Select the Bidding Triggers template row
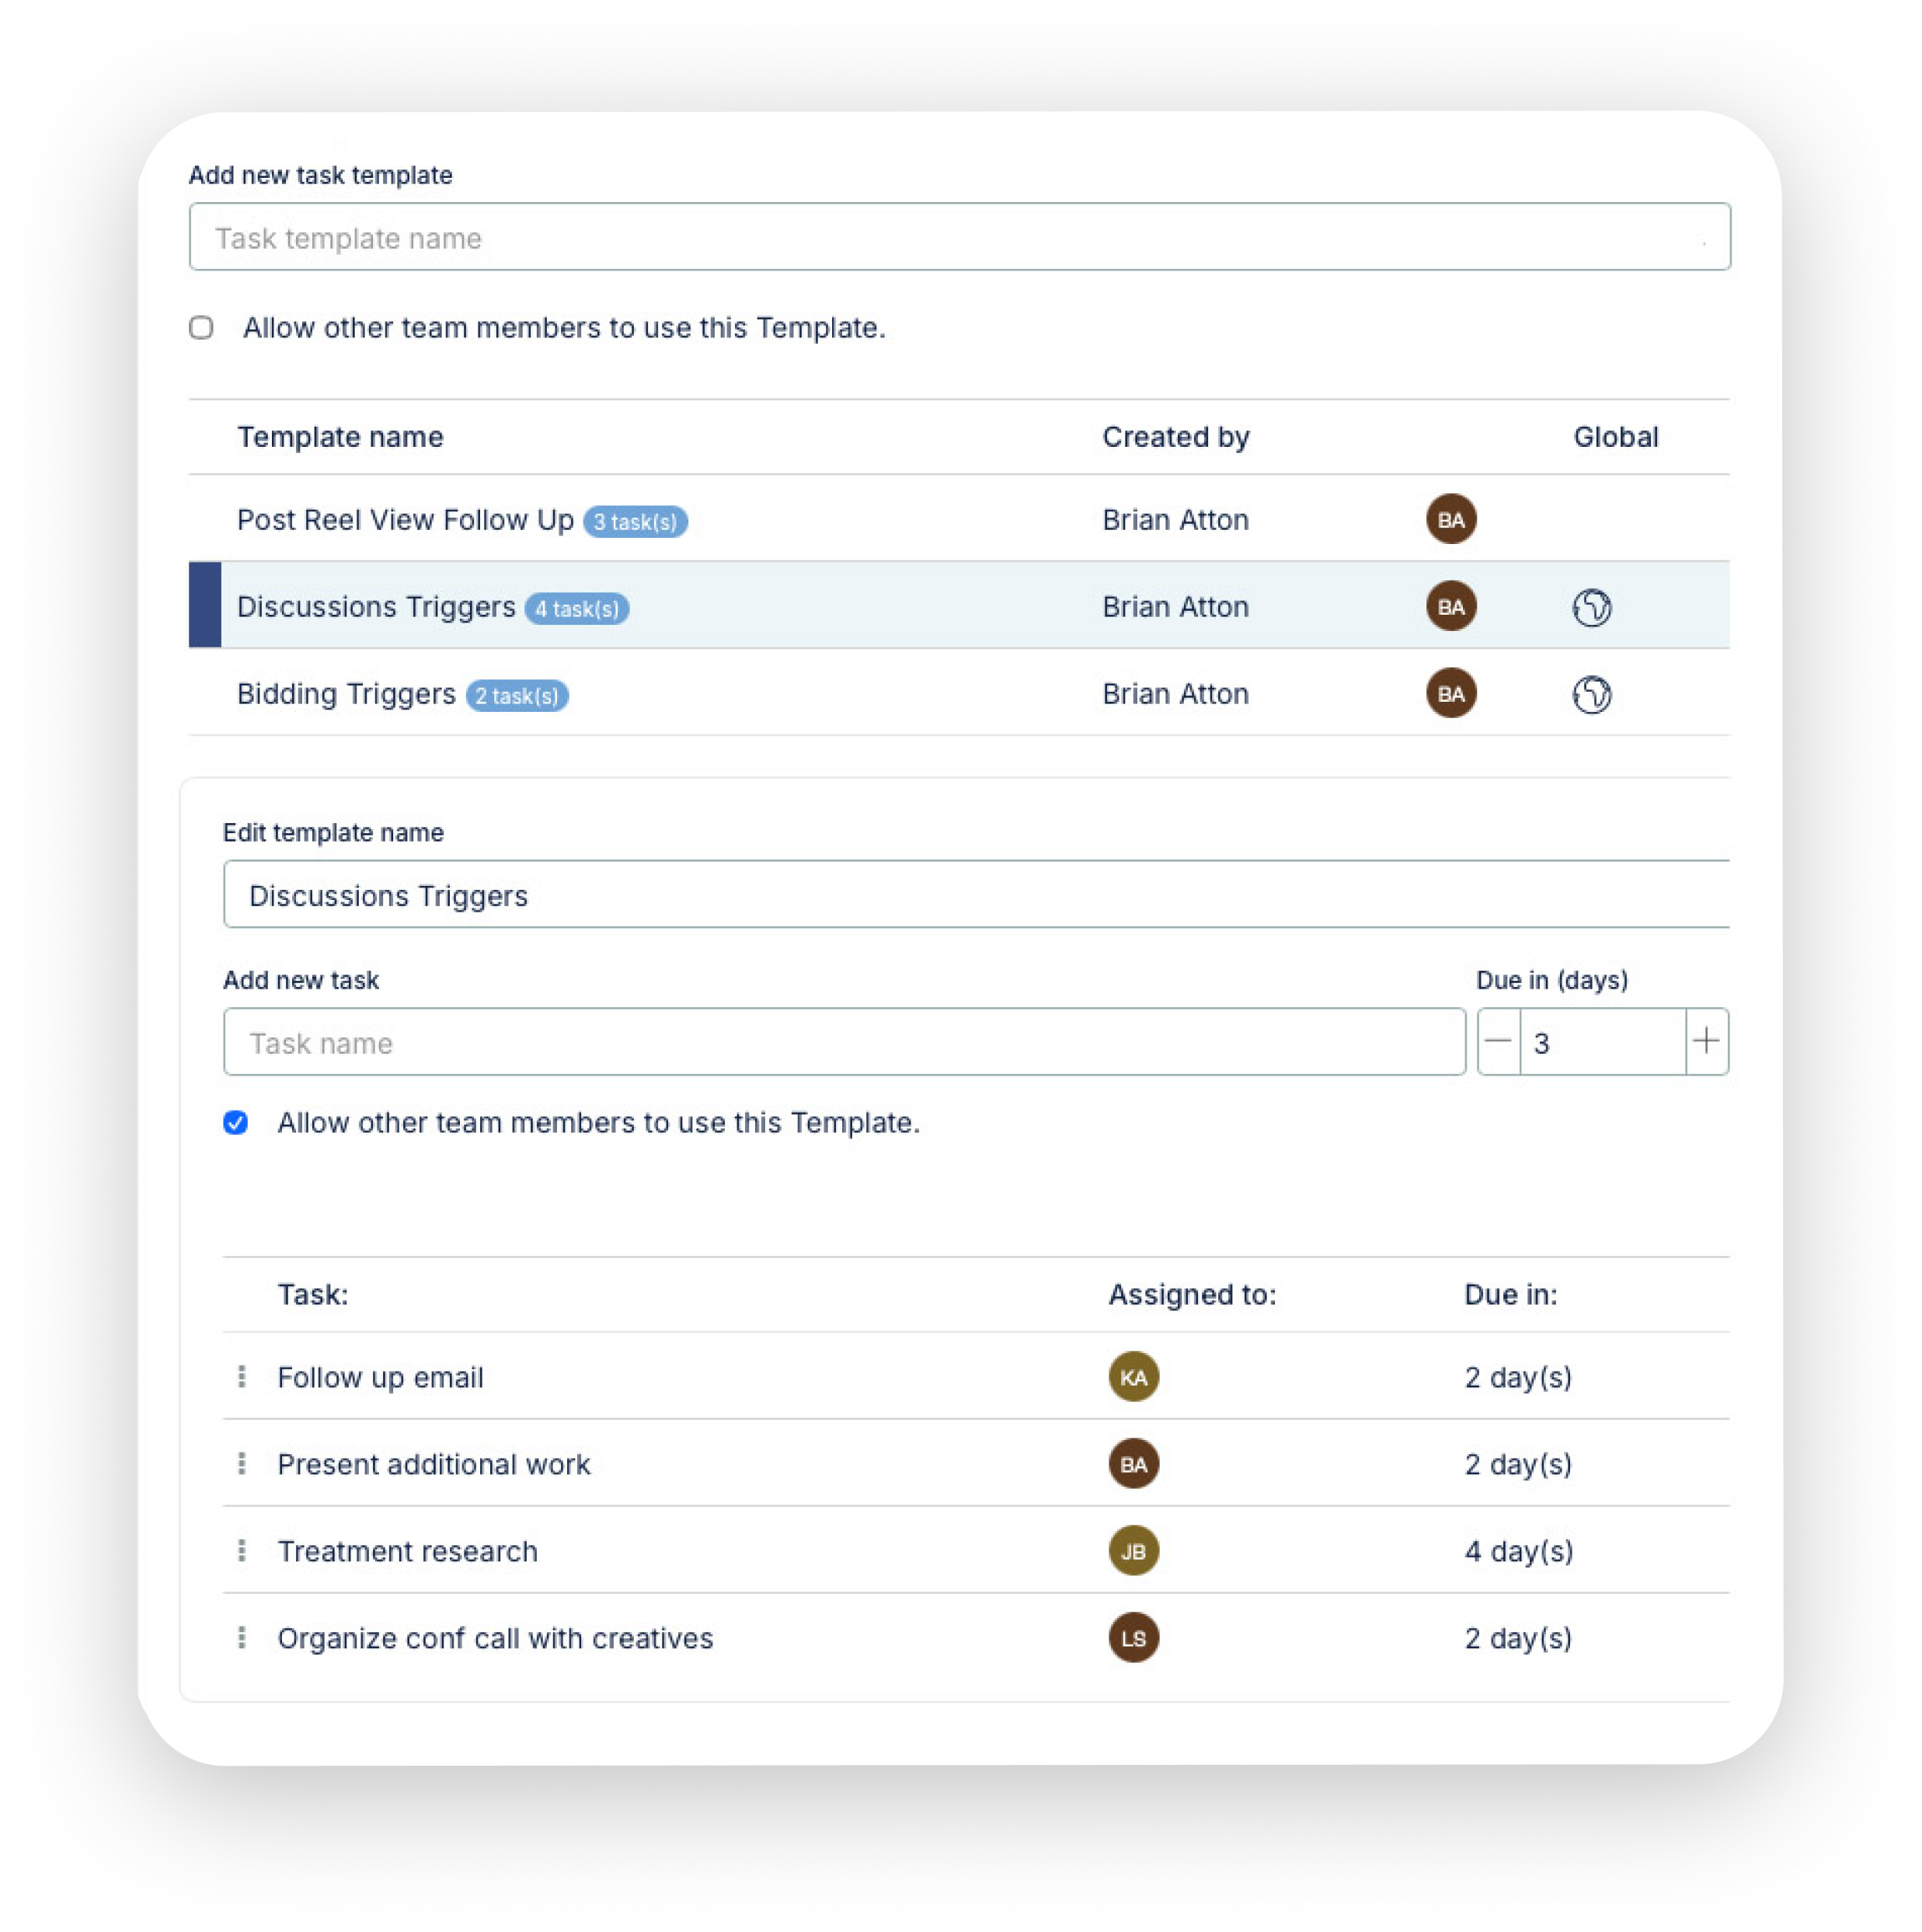Image resolution: width=1922 pixels, height=1932 pixels. (959, 693)
